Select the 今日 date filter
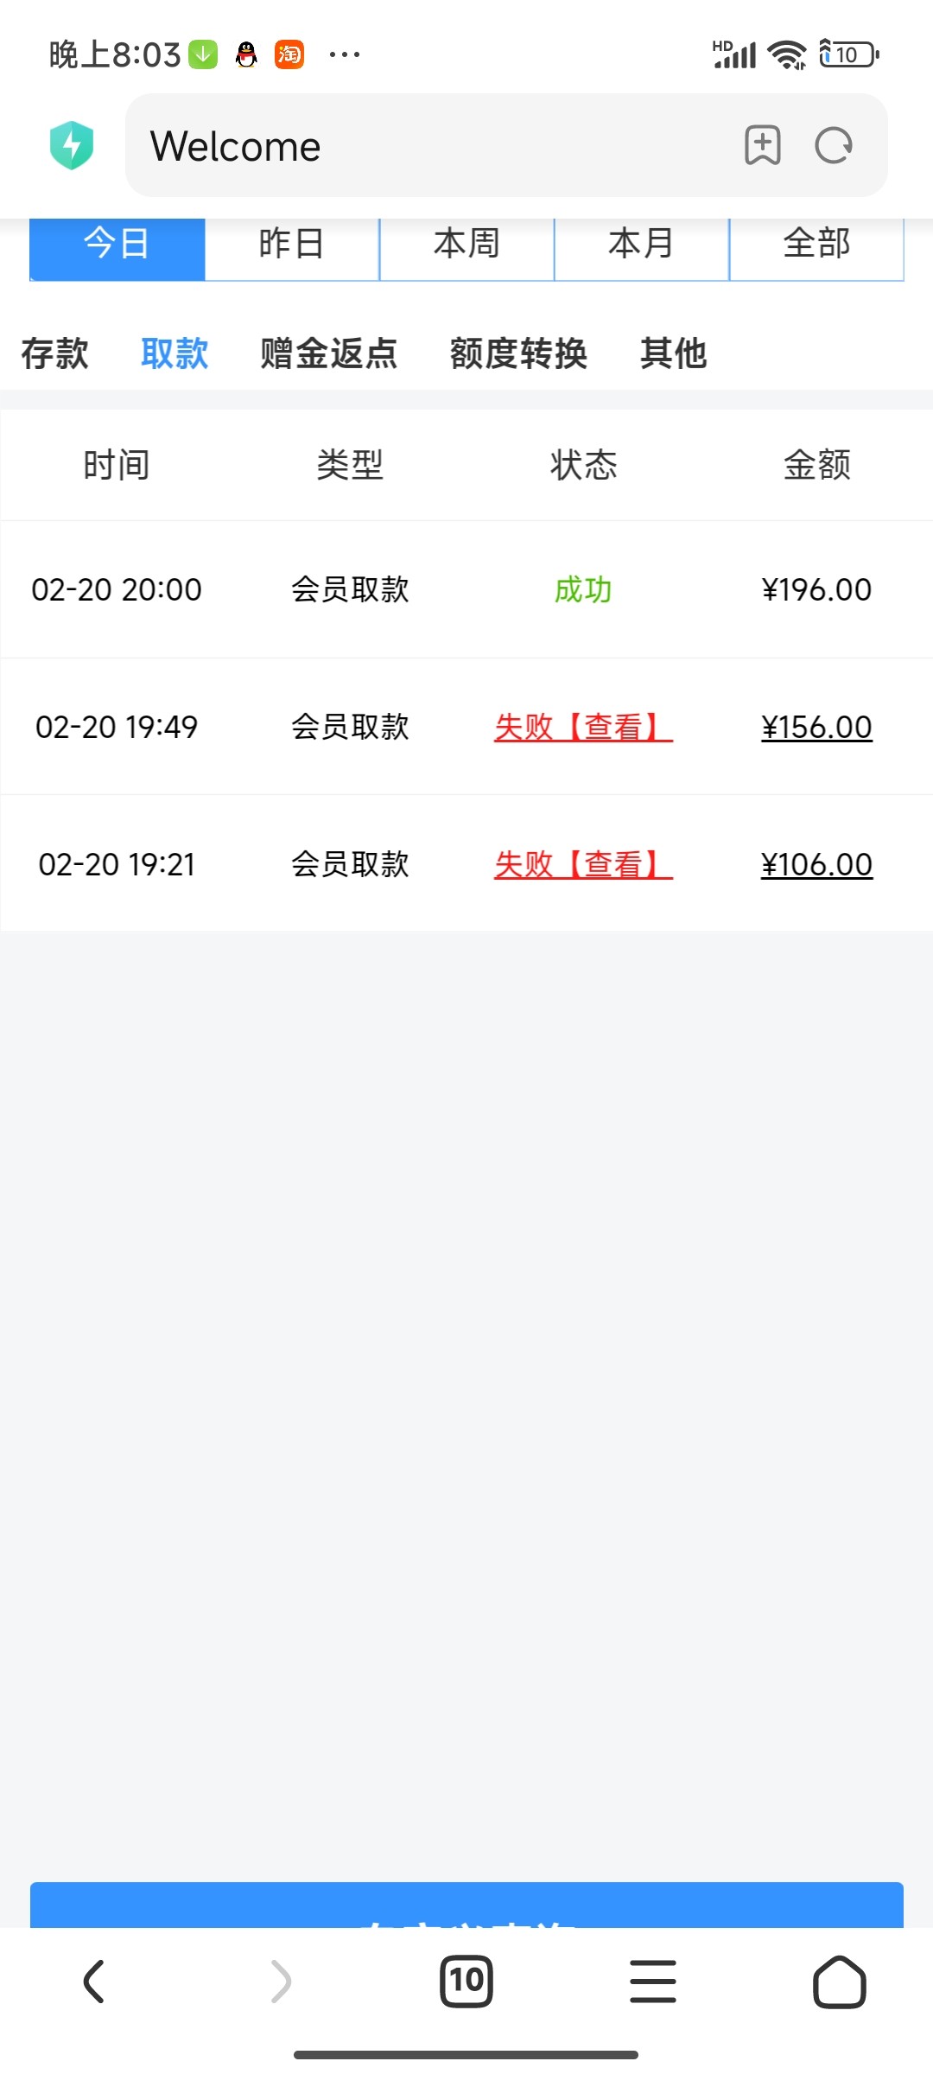Image resolution: width=933 pixels, height=2074 pixels. [117, 245]
